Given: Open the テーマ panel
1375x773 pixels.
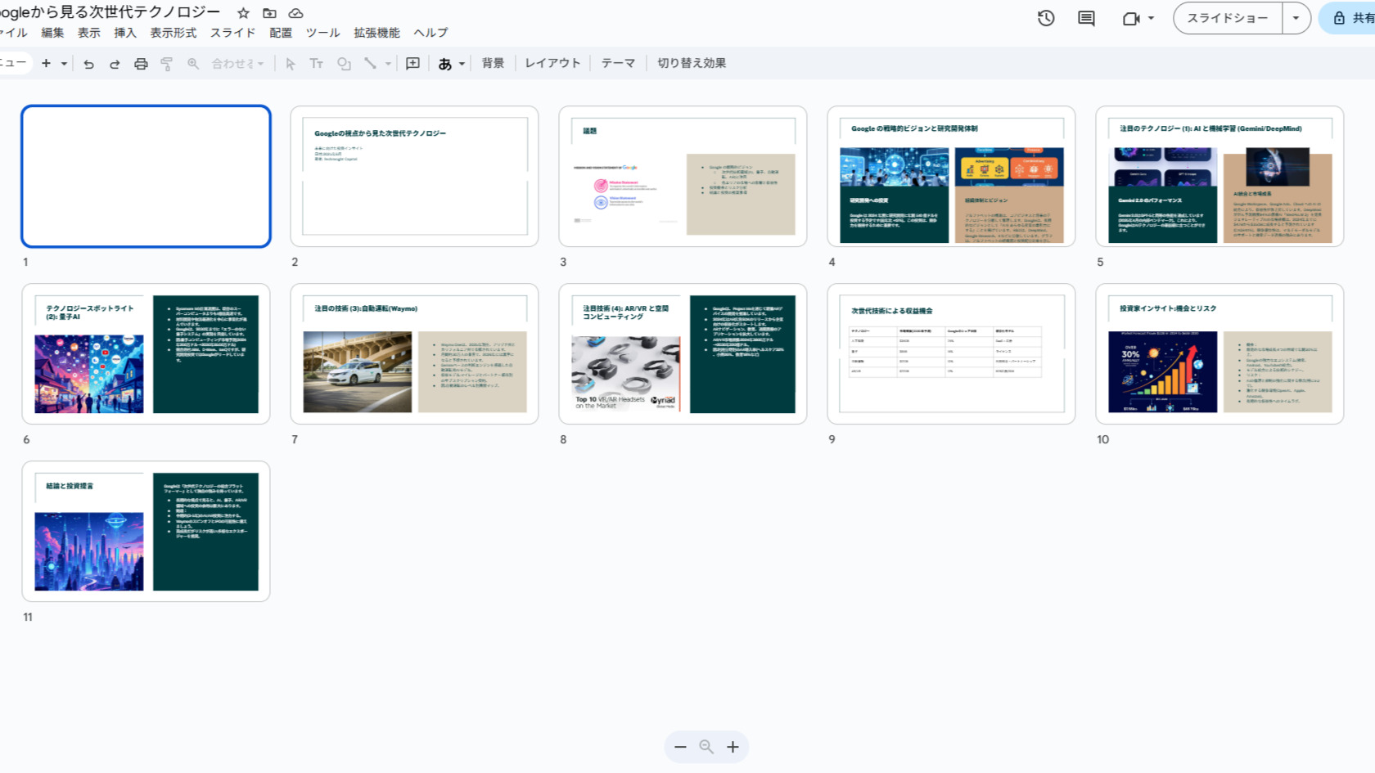Looking at the screenshot, I should pyautogui.click(x=618, y=62).
